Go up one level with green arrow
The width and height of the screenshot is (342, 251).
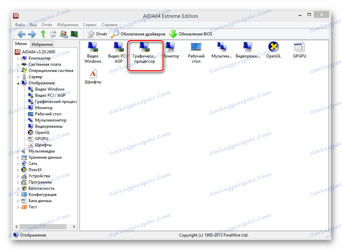pos(43,34)
